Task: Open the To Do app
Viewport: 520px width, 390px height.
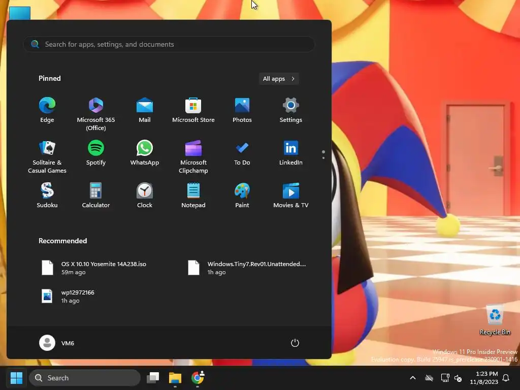Action: [242, 153]
